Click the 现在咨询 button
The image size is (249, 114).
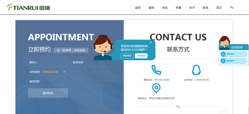[141, 56]
